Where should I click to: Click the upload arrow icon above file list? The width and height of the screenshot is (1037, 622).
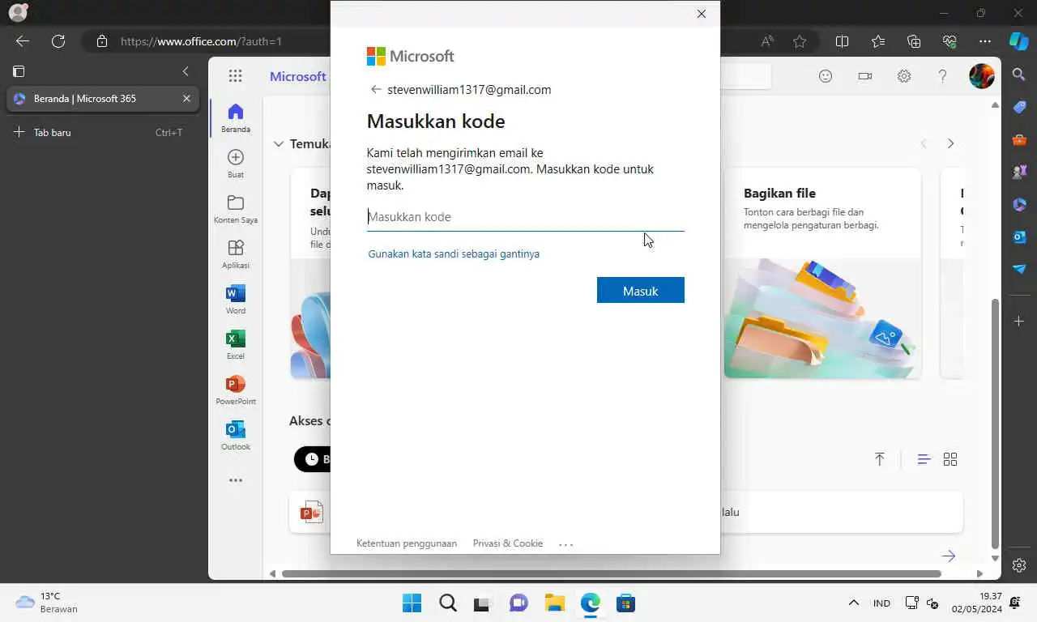(x=880, y=459)
